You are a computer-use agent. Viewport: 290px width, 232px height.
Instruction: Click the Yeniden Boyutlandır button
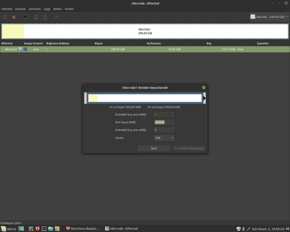tap(189, 148)
